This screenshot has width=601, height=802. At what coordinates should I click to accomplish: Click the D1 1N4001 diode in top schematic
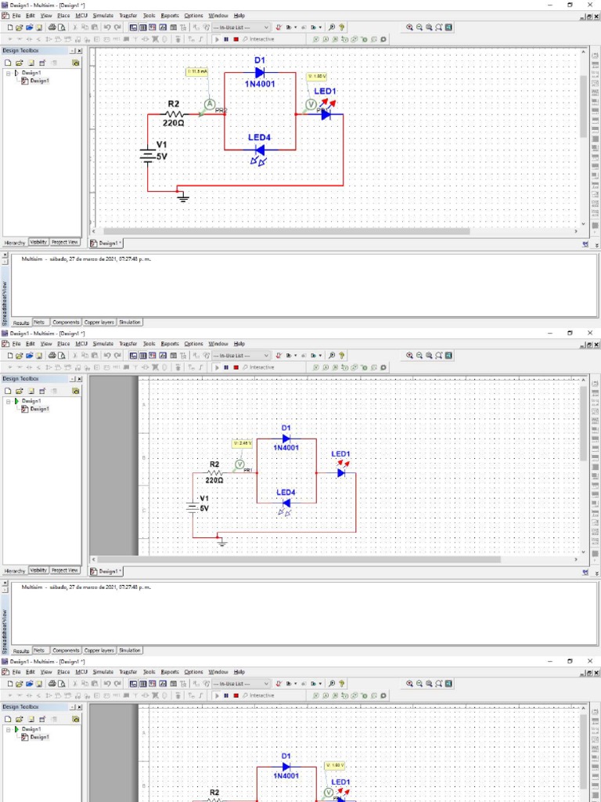(x=260, y=72)
